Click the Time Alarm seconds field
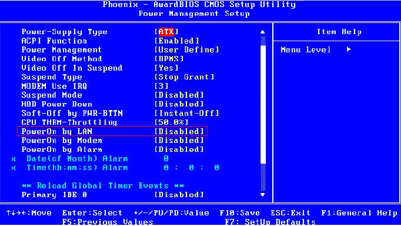 coord(217,168)
